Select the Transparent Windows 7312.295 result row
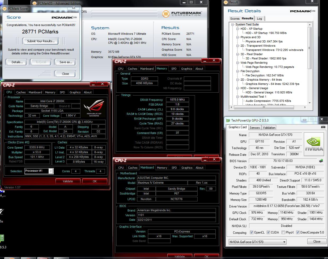The image size is (328, 259). click(x=274, y=50)
